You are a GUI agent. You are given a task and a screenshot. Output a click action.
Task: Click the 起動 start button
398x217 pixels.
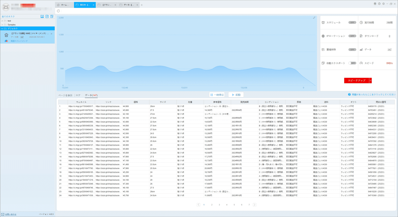(x=236, y=95)
